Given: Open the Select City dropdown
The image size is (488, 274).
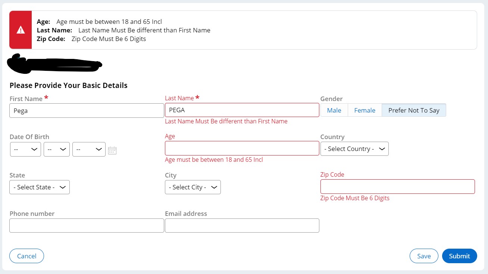Looking at the screenshot, I should (193, 187).
